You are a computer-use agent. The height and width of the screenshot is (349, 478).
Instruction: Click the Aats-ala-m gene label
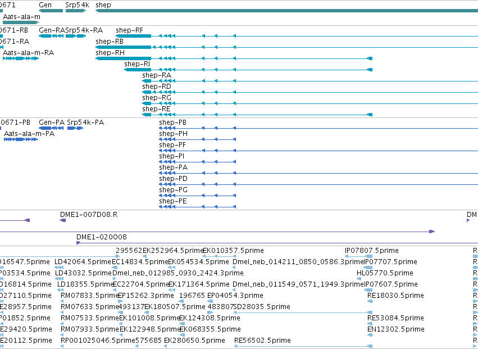coord(21,16)
